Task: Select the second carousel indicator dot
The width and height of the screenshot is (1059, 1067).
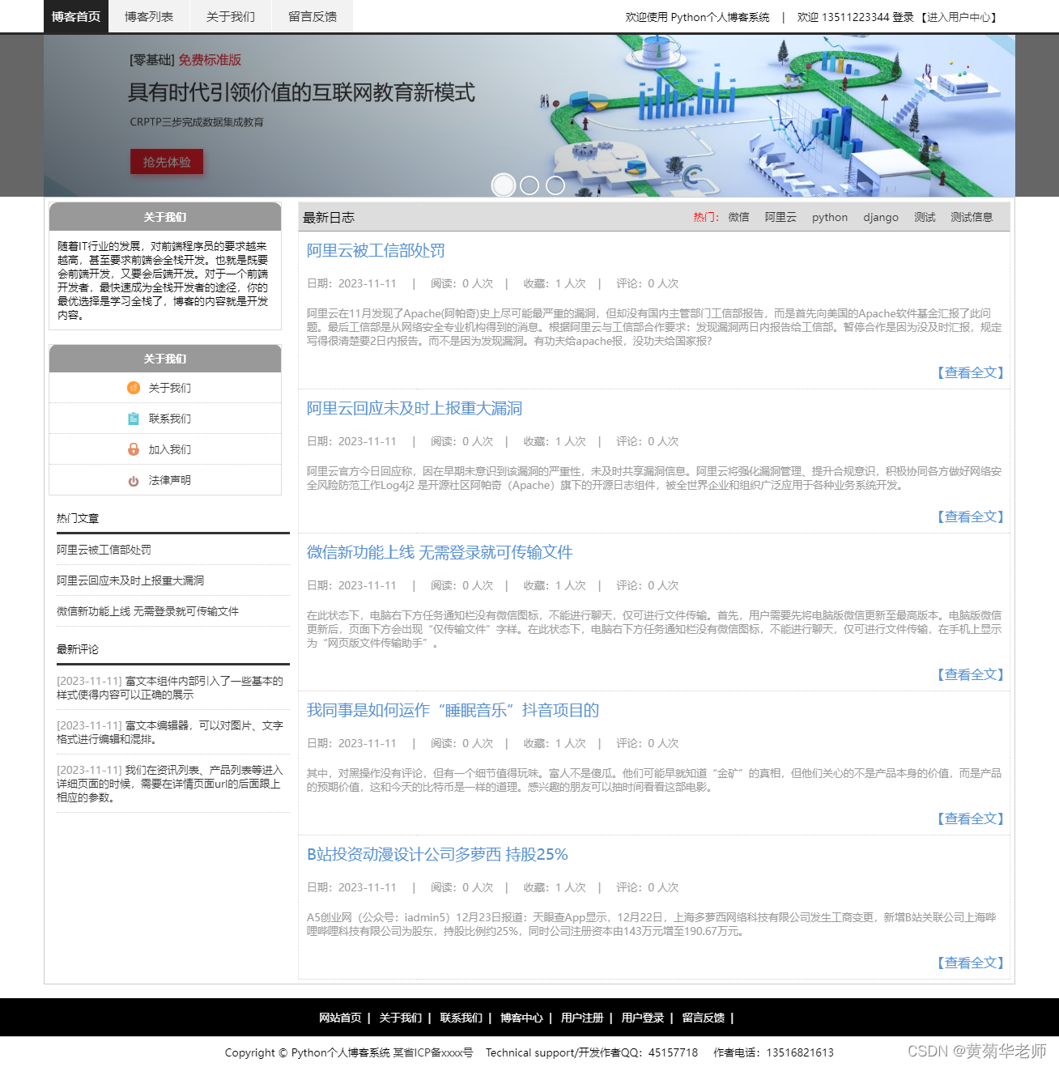Action: [529, 185]
